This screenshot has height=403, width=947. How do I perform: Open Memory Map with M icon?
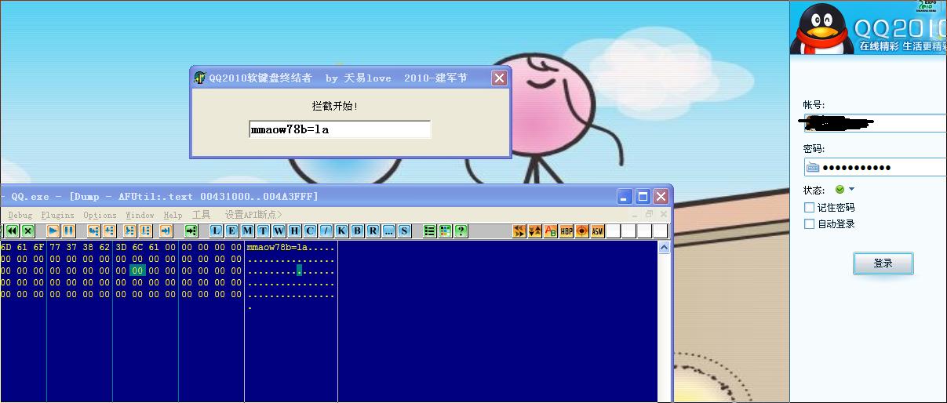(247, 231)
